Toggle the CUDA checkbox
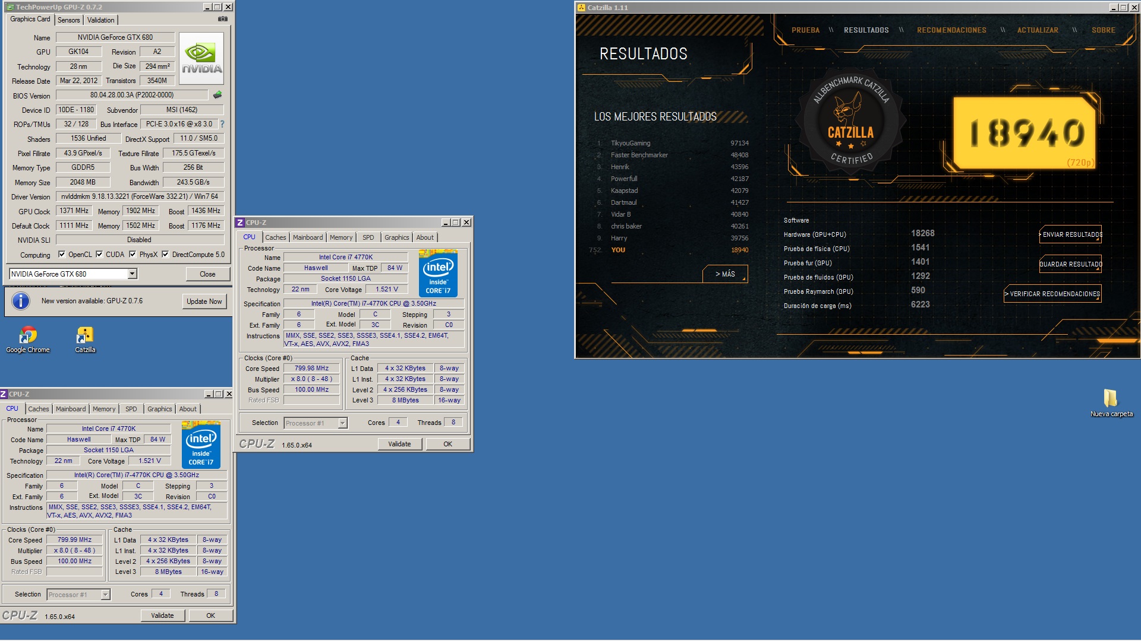This screenshot has height=641, width=1141. pyautogui.click(x=99, y=255)
